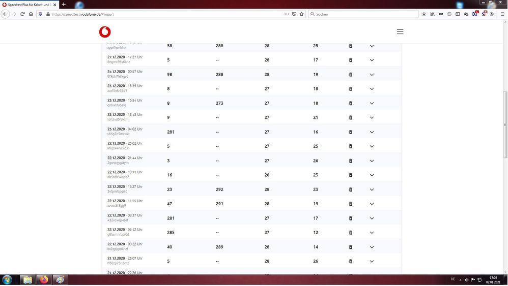The width and height of the screenshot is (508, 286).
Task: Reload the current page
Action: click(22, 14)
